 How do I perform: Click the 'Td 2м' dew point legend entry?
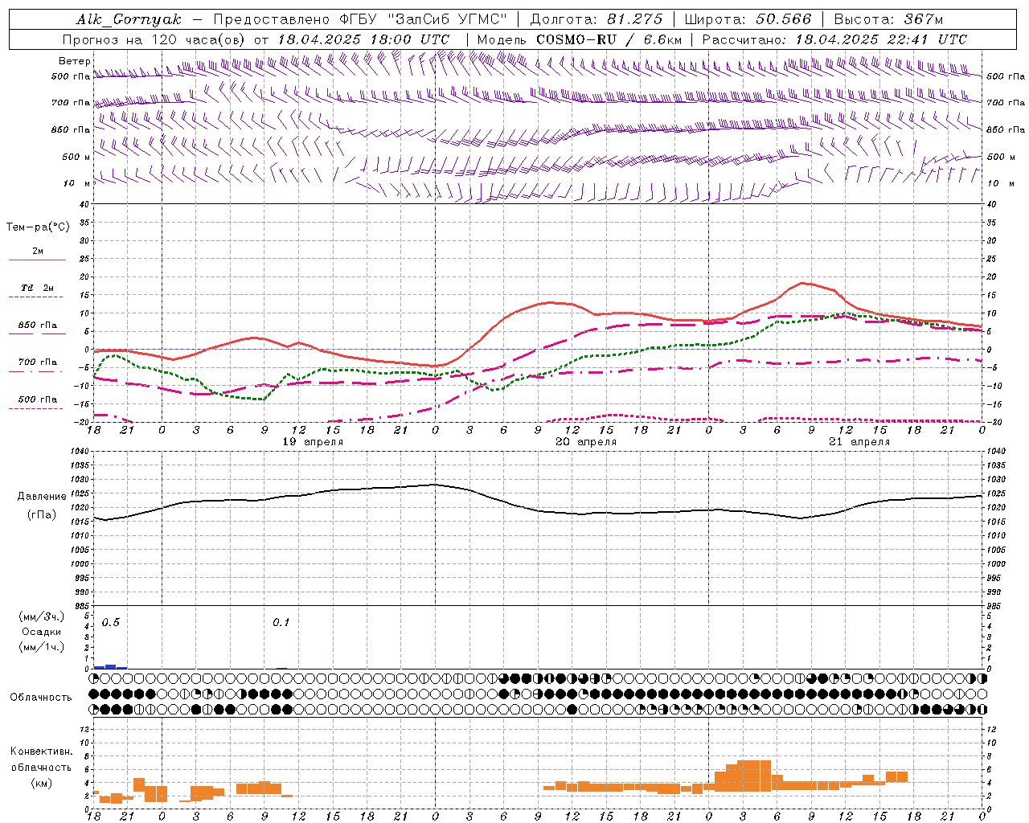coord(38,288)
